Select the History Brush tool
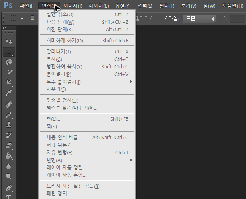 coord(9,135)
